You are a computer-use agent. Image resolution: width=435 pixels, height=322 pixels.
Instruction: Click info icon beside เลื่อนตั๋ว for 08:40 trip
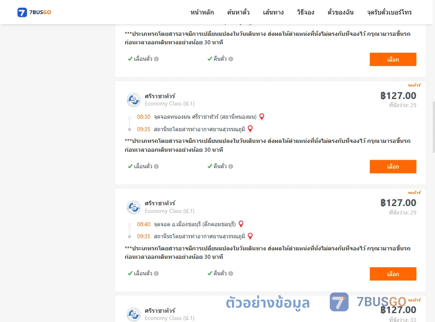pyautogui.click(x=156, y=273)
